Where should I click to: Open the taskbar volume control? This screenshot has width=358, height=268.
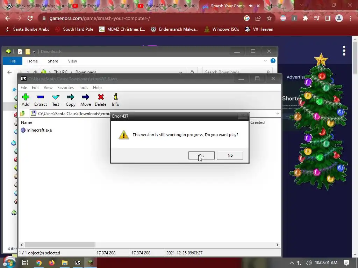(x=308, y=263)
